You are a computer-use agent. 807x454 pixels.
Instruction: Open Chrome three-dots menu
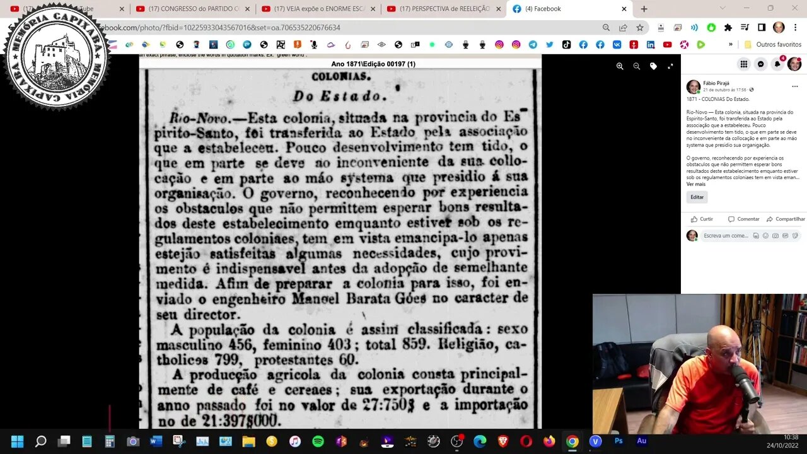click(x=796, y=28)
